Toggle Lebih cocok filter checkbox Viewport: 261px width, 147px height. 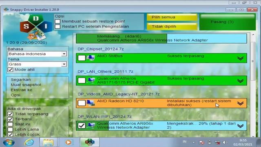[10, 134]
